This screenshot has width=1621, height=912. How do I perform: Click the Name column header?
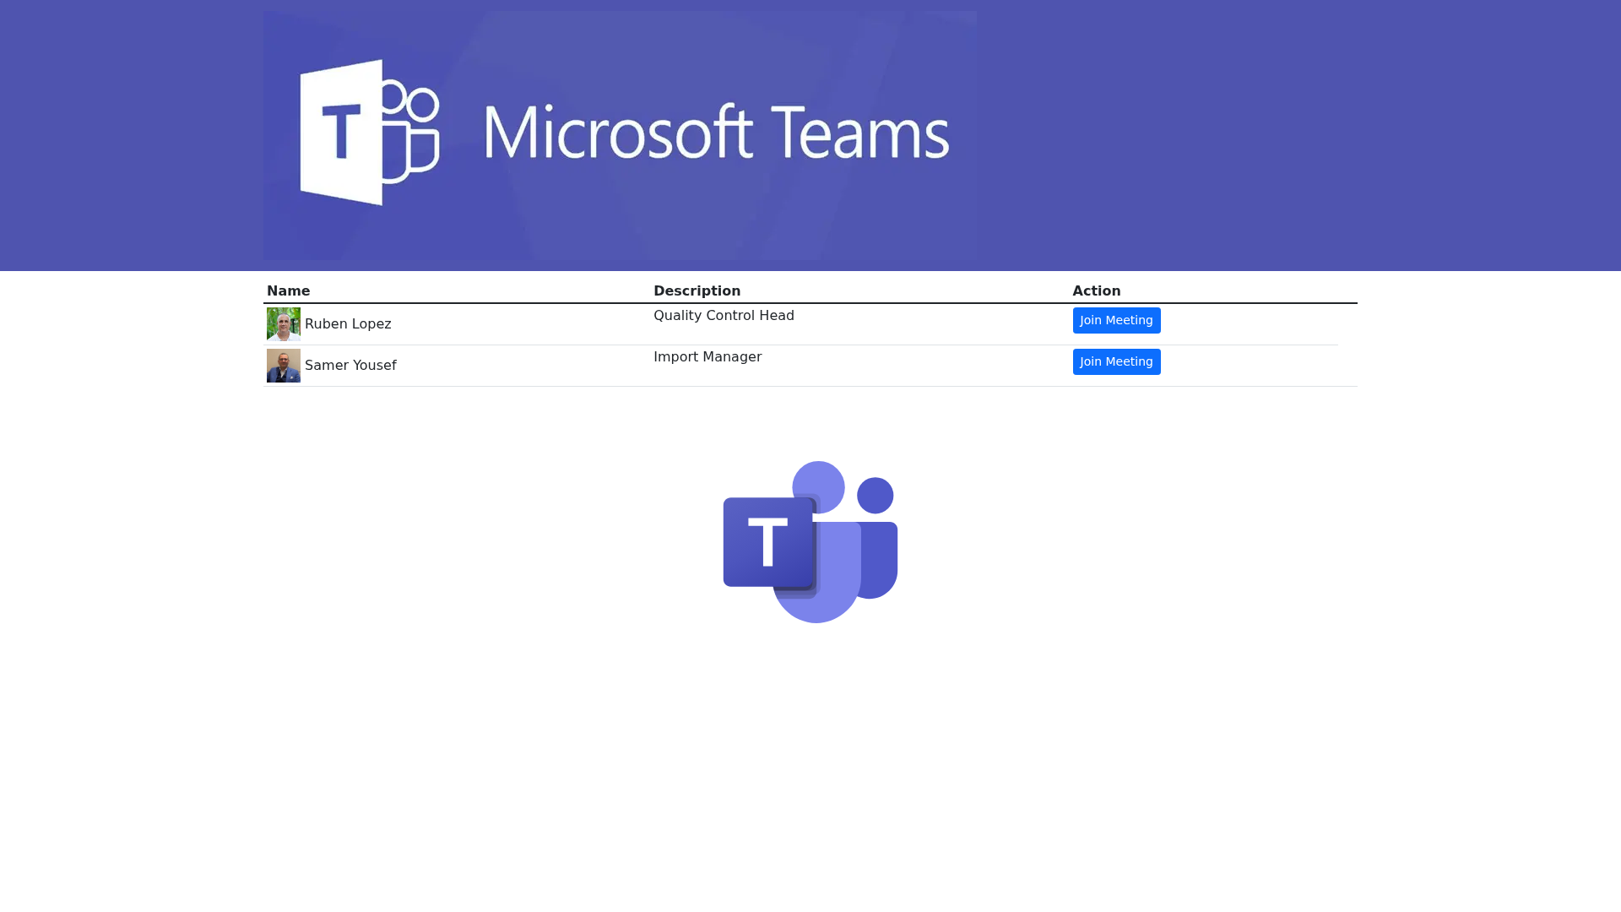[288, 290]
